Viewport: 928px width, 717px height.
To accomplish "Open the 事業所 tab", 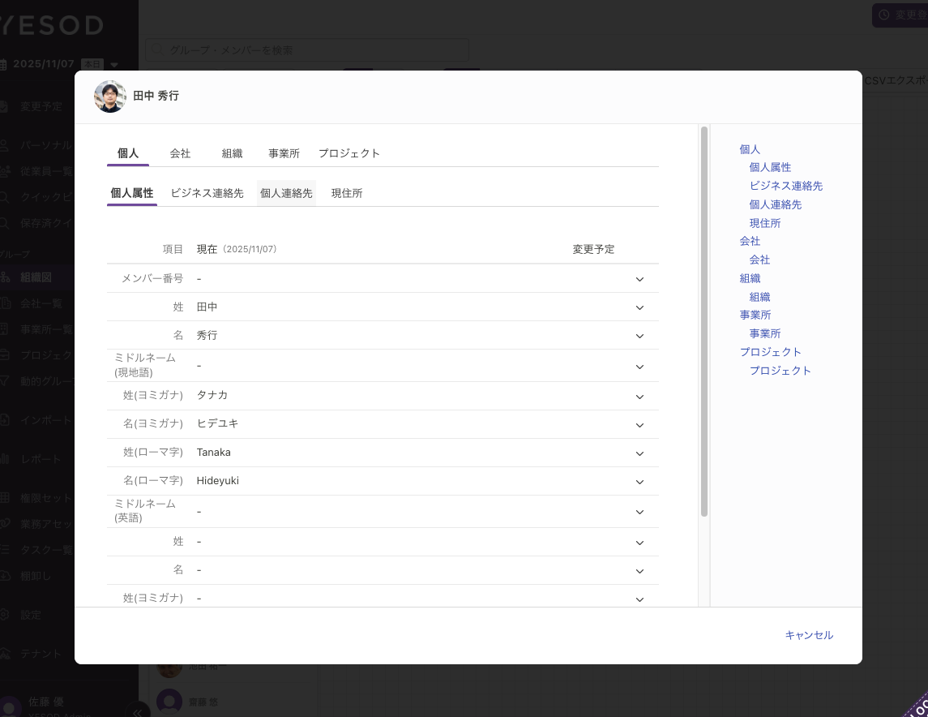I will click(x=284, y=153).
